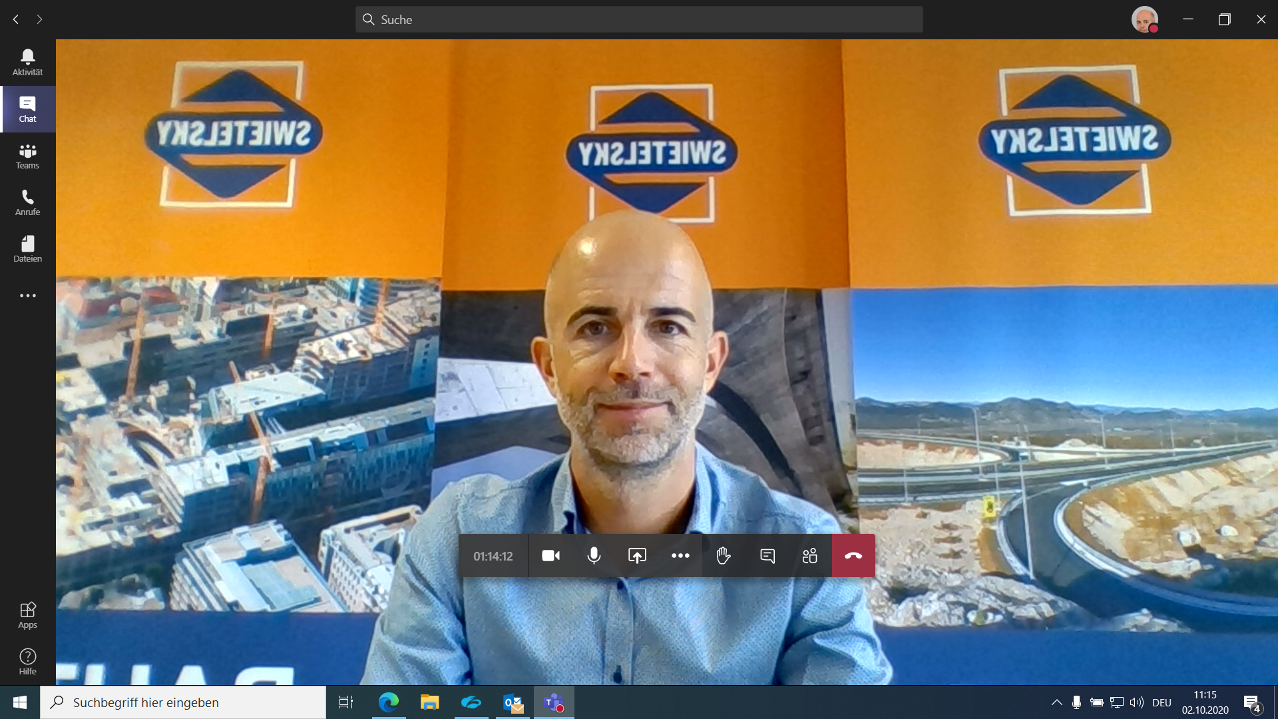
Task: Click the network icon in system tray
Action: tap(1117, 702)
